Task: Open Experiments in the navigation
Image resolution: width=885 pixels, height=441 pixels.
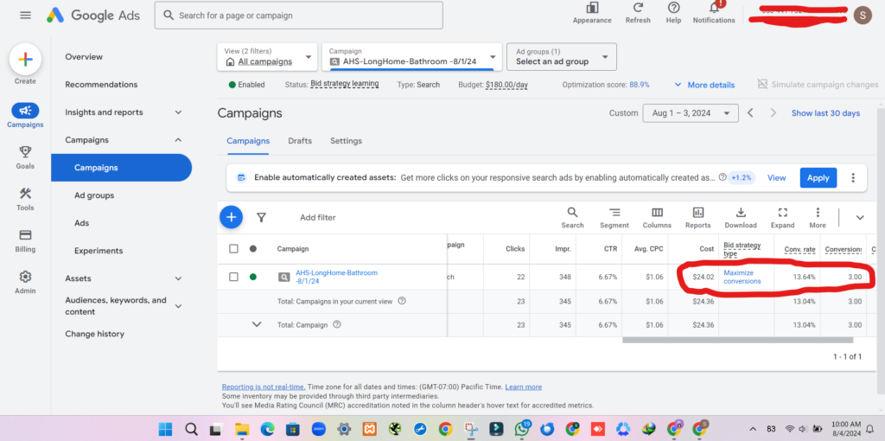Action: (99, 251)
